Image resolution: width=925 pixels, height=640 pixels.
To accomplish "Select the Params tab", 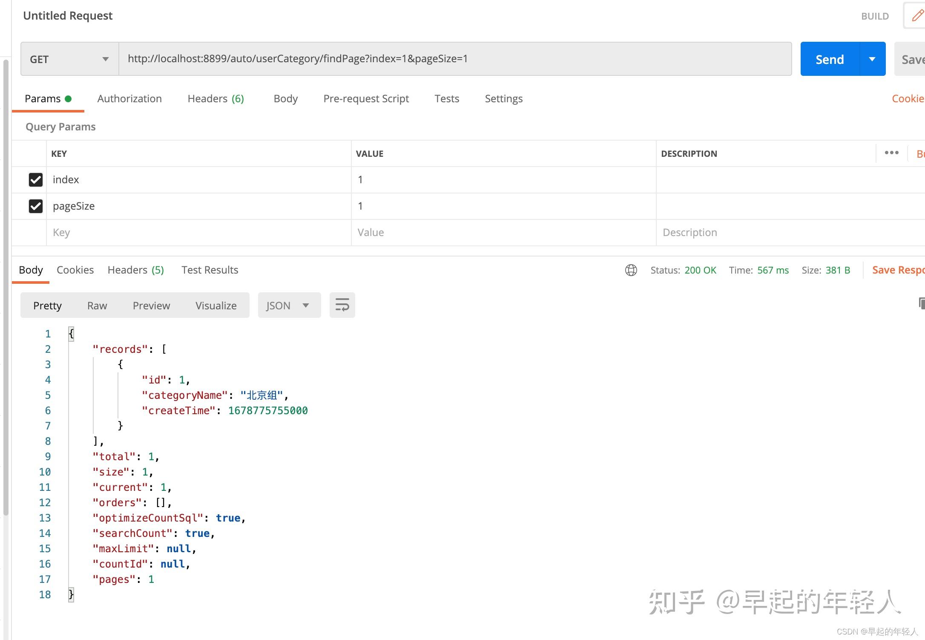I will [48, 99].
